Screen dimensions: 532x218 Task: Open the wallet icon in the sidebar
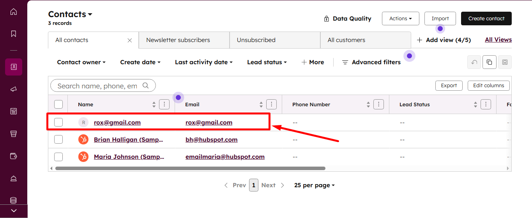coord(14,156)
